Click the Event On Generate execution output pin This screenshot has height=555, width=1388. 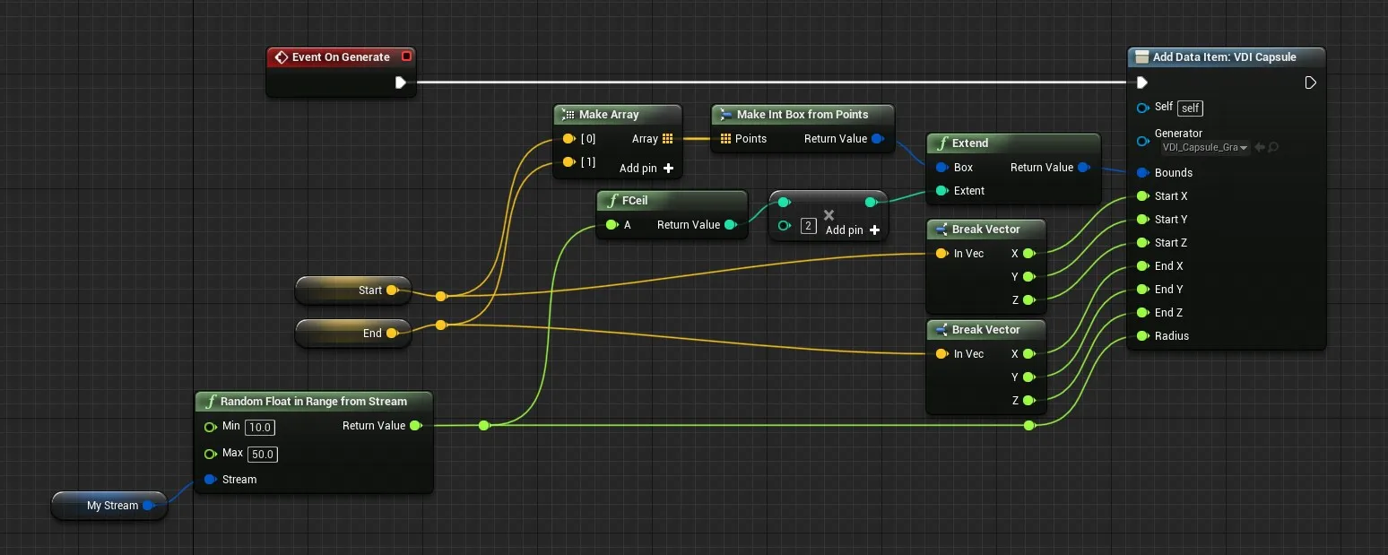tap(401, 82)
